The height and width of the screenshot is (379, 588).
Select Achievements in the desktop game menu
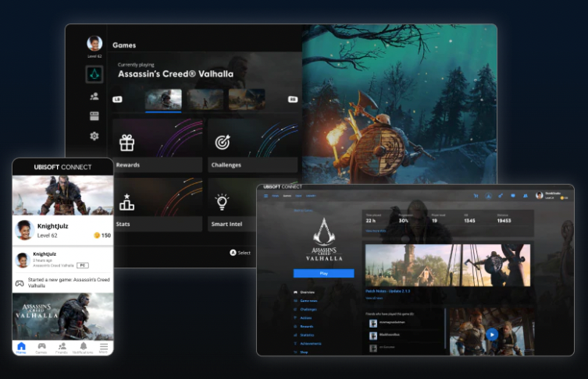click(308, 343)
